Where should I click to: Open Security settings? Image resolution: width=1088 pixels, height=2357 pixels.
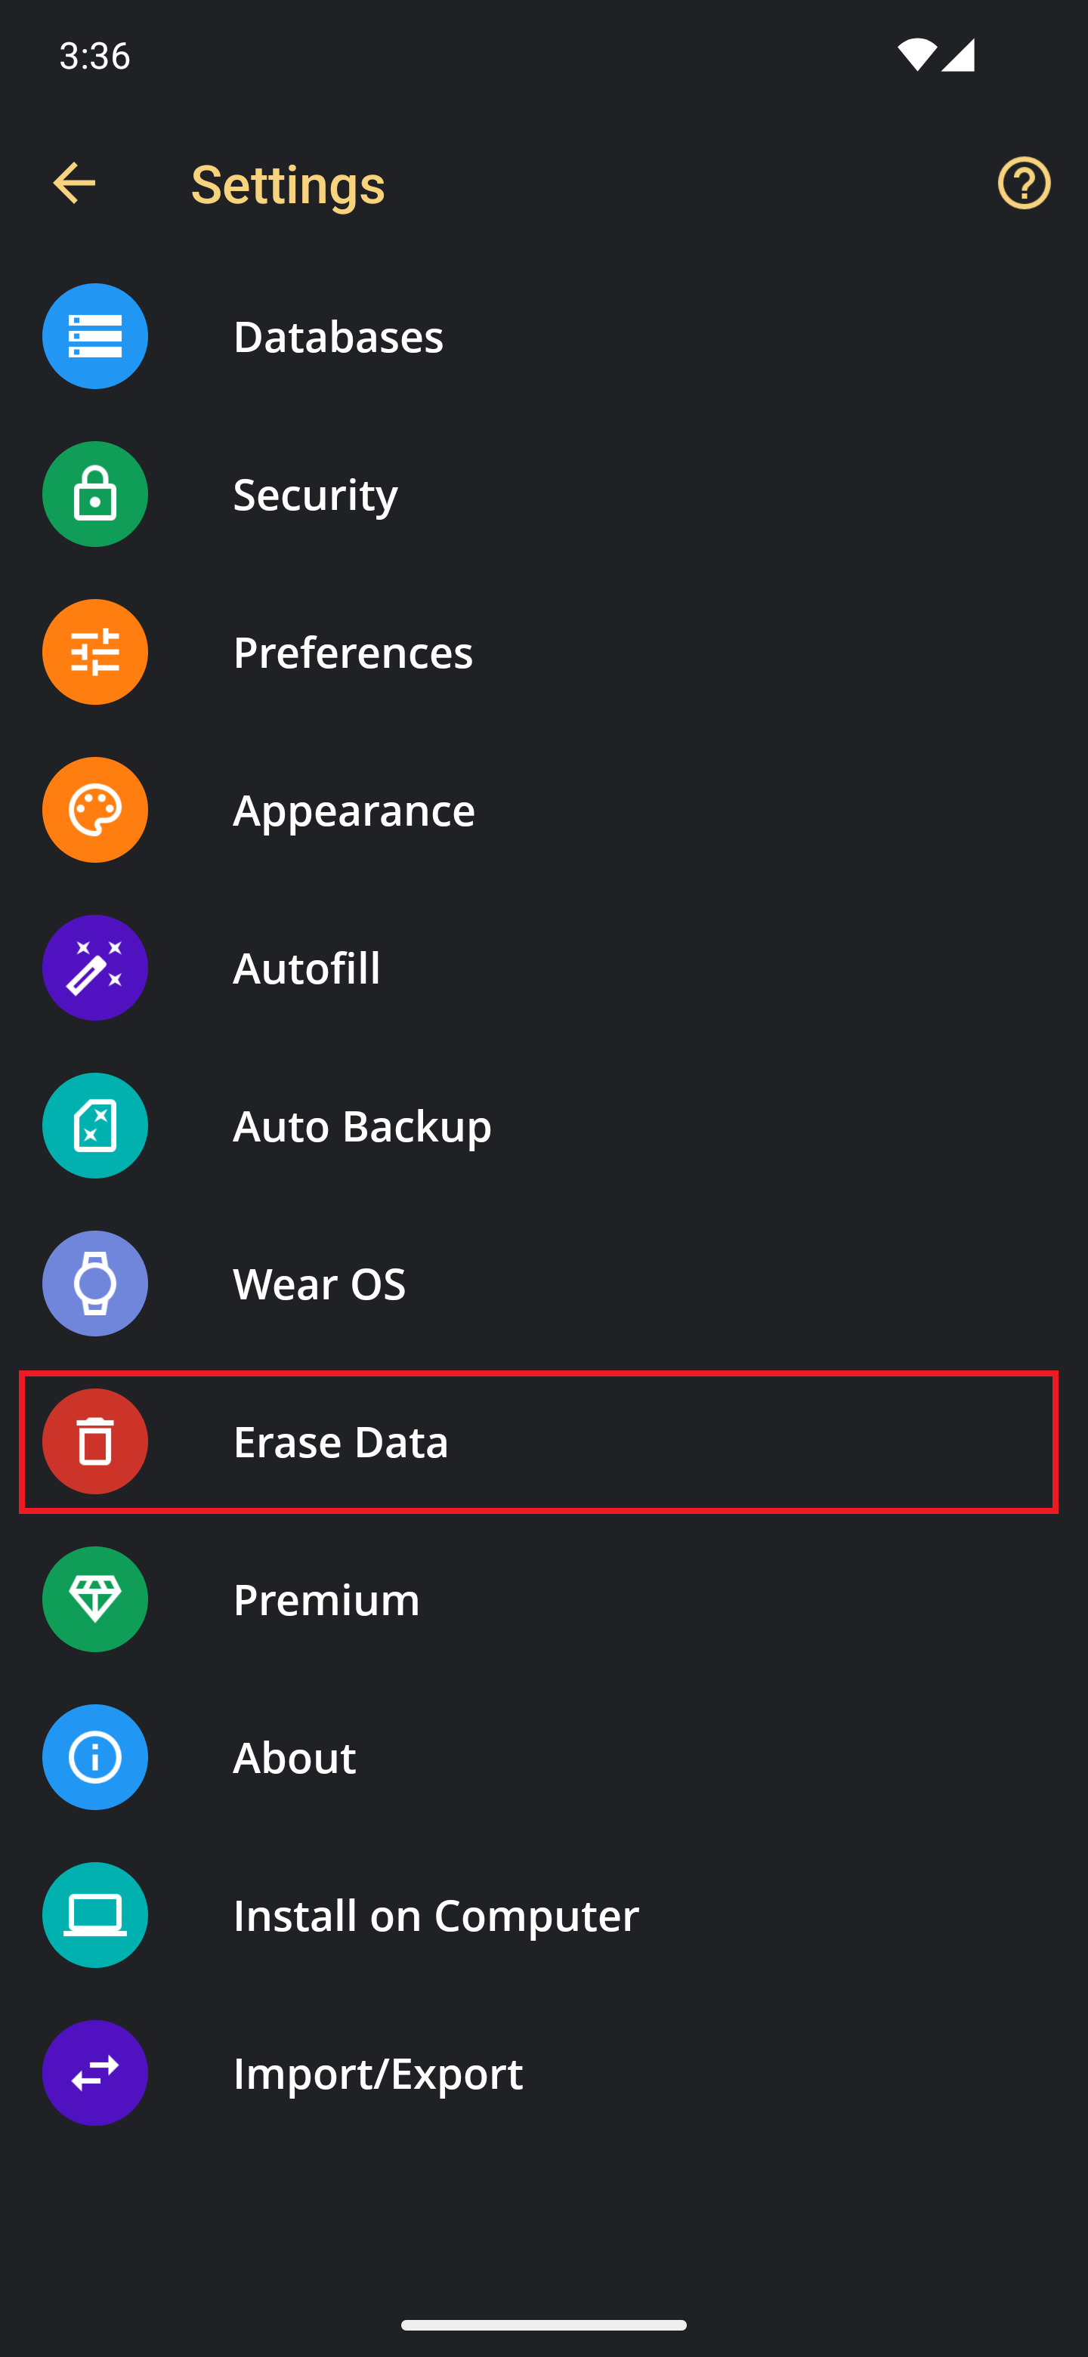(x=543, y=494)
